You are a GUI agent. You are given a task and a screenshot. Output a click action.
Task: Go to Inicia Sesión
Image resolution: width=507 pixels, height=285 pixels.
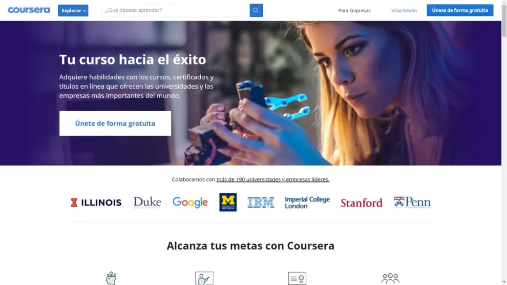coord(404,10)
